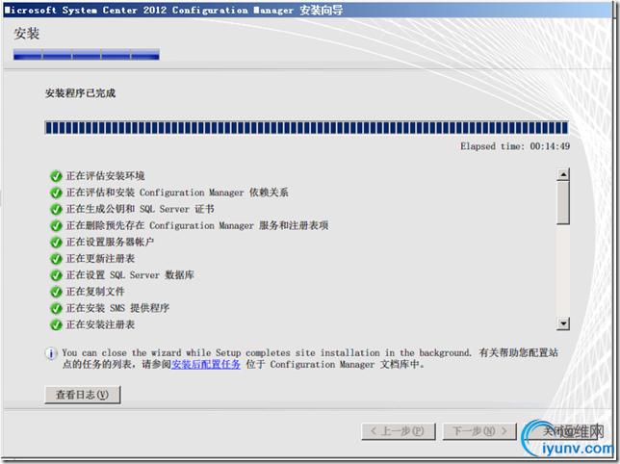Click check icon beside 正在更新注册表

click(56, 259)
